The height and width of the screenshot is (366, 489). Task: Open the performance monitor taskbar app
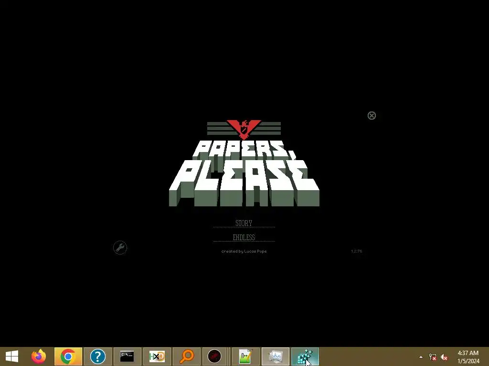pos(276,356)
